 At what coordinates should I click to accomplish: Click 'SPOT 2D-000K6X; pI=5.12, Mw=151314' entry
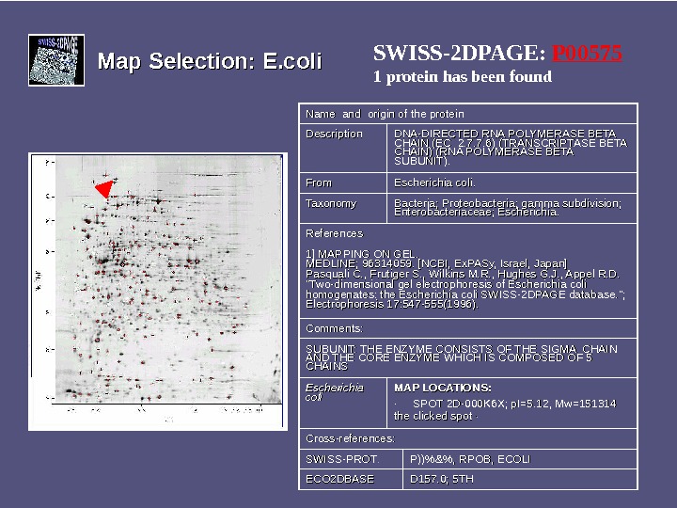pyautogui.click(x=514, y=404)
